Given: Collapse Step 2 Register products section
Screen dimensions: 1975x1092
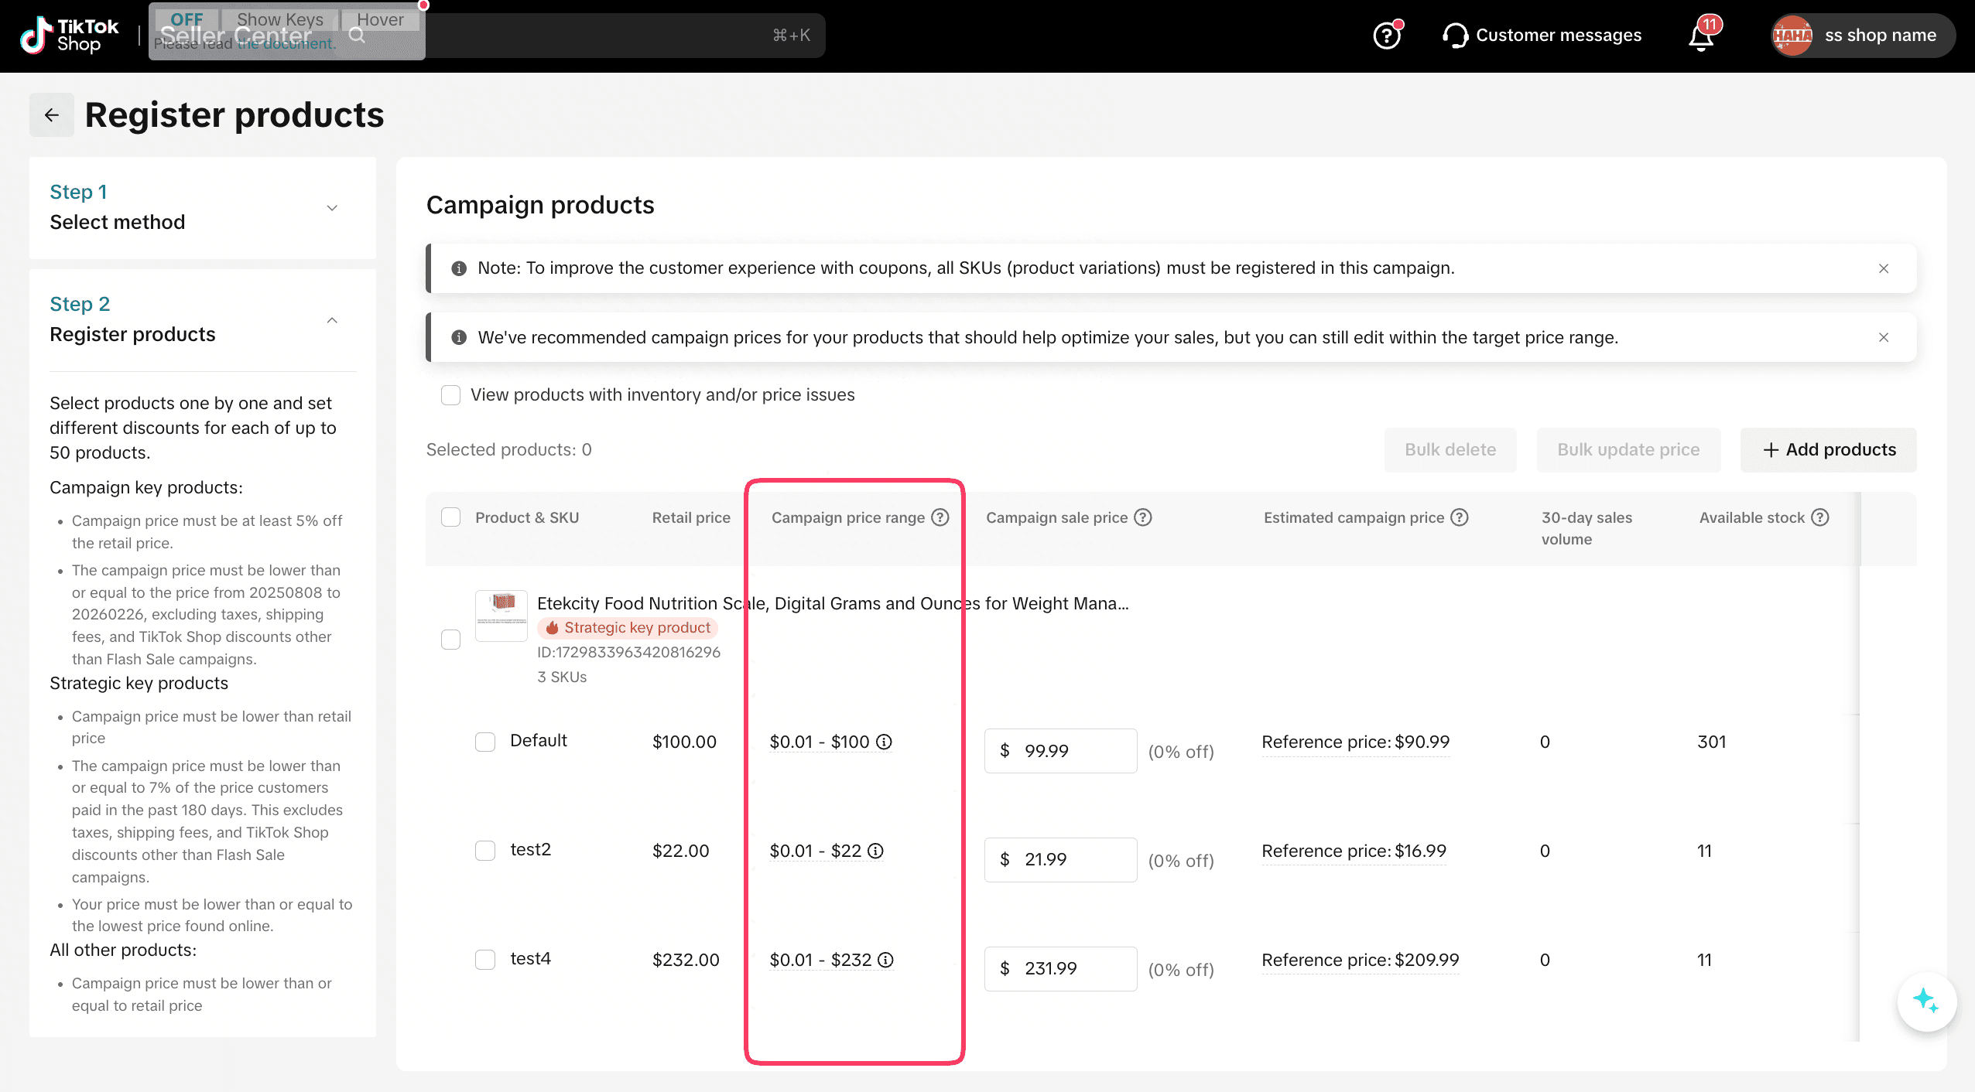Looking at the screenshot, I should 332,319.
